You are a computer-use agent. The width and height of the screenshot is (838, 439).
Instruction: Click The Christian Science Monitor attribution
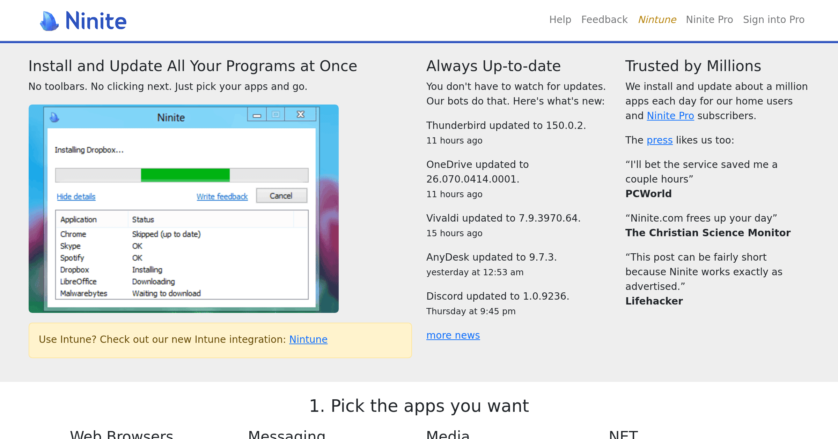(x=708, y=233)
